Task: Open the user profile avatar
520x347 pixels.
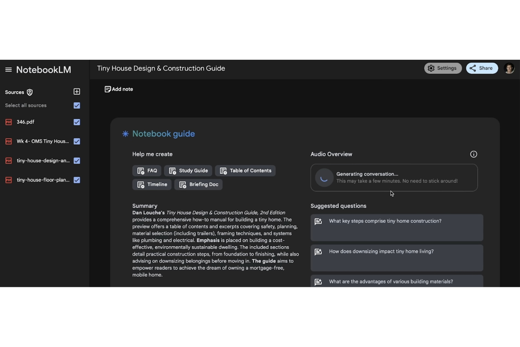Action: tap(509, 68)
